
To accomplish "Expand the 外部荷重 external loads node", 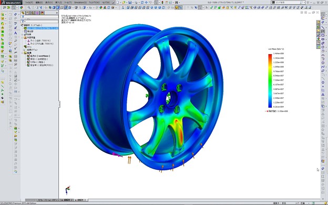I will 23,37.
